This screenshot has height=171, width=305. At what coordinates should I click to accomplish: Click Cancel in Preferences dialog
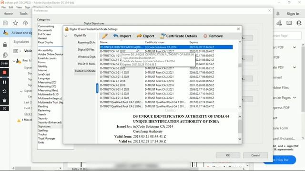(x=255, y=155)
